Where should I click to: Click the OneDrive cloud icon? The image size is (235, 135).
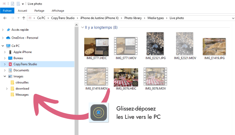[x=8, y=38]
